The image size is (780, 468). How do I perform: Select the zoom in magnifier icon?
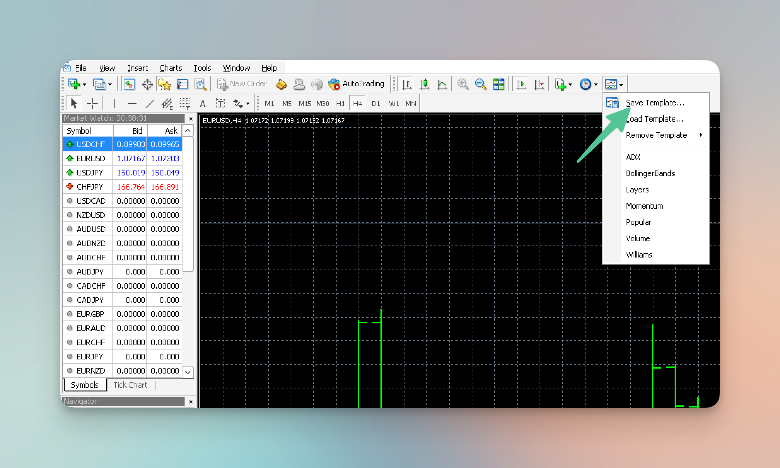pos(462,84)
